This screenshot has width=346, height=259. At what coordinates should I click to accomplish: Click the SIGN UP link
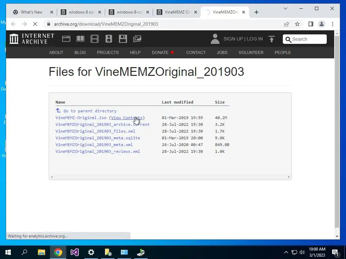(233, 39)
